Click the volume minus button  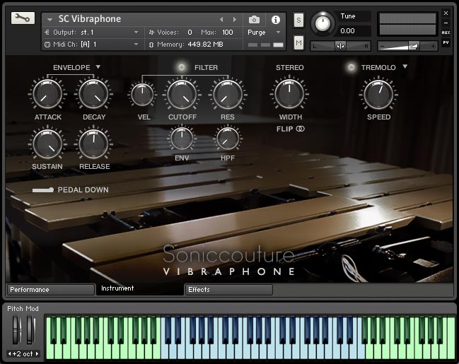pos(382,46)
